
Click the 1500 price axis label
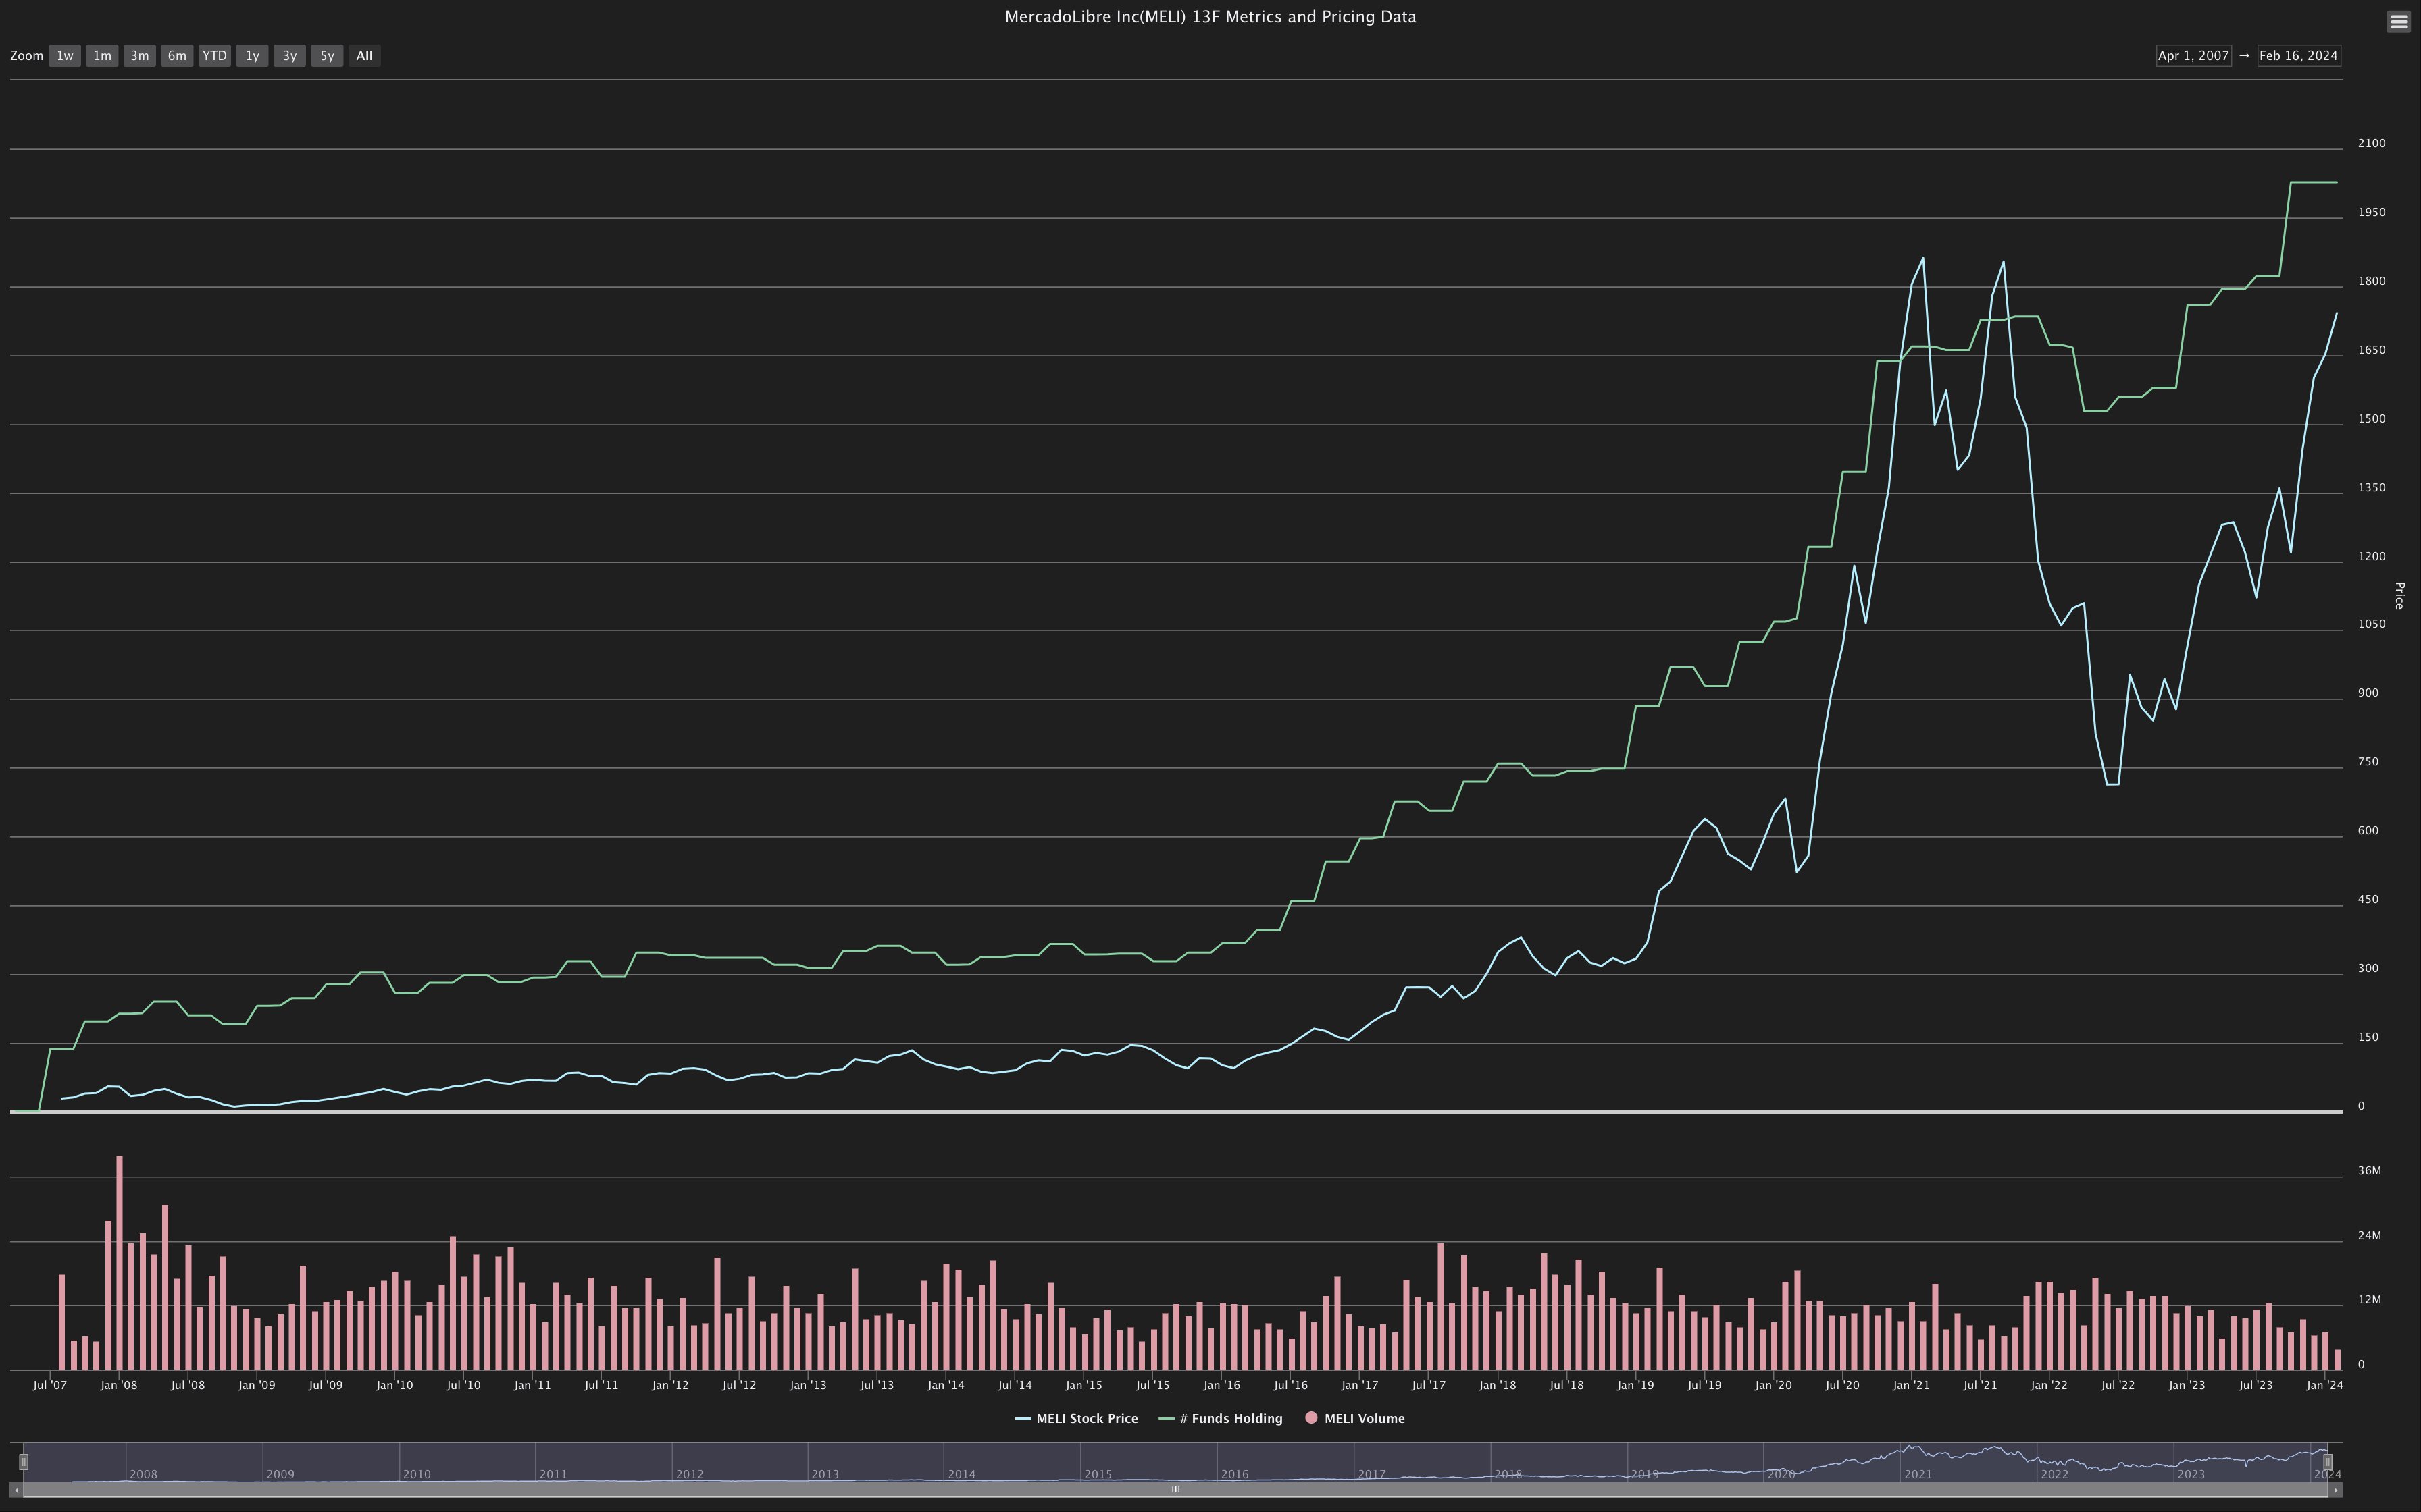pyautogui.click(x=2372, y=419)
